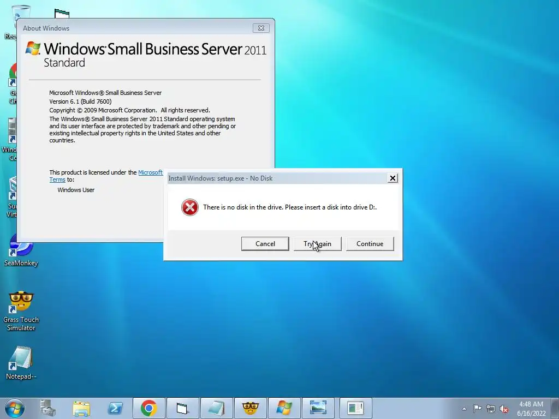Open Notepad-- desktop shortcut
This screenshot has width=559, height=419.
coord(21,362)
